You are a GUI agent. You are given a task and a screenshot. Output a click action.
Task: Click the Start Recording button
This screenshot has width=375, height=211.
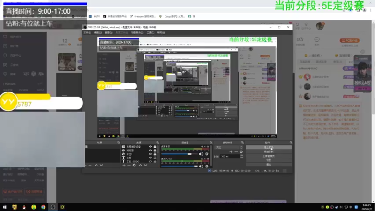point(269,151)
